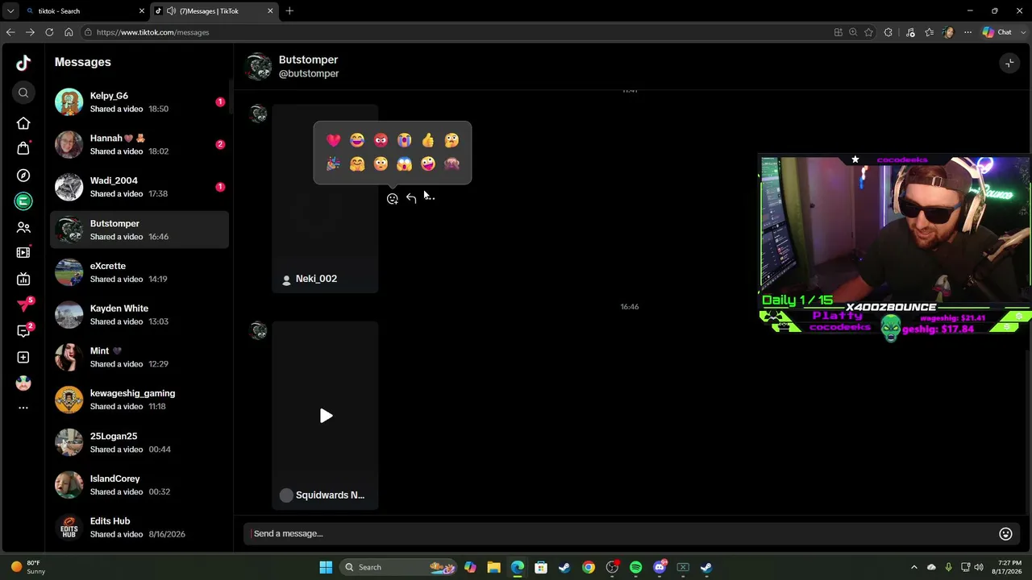Click the Windows taskbar Search box
This screenshot has height=580, width=1032.
pos(397,567)
